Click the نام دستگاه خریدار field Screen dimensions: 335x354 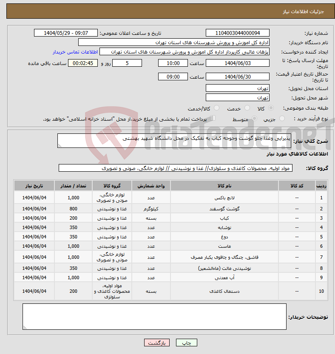click(x=174, y=42)
